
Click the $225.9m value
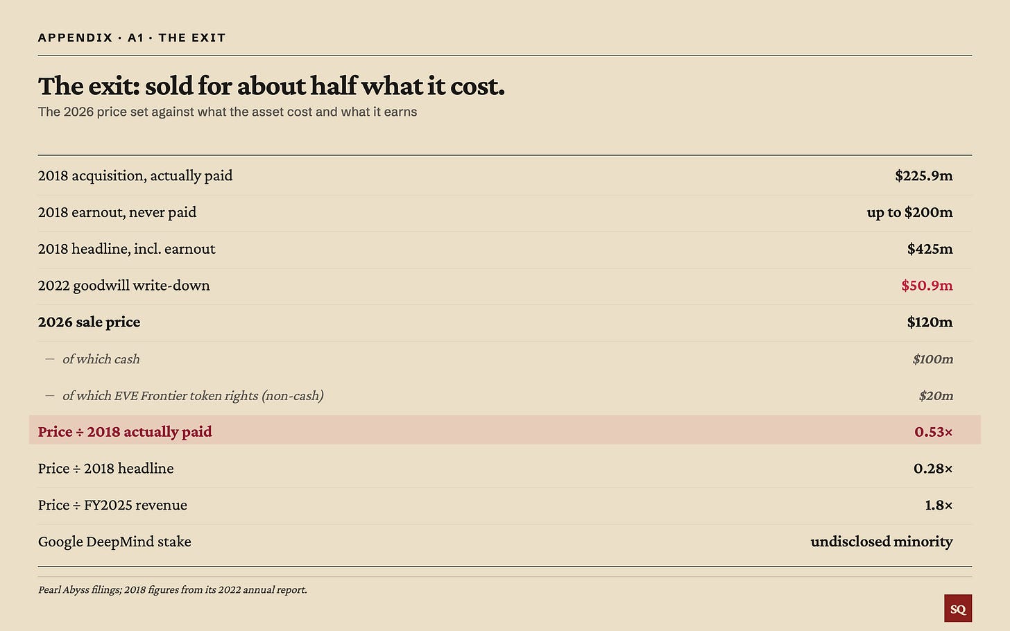click(924, 176)
